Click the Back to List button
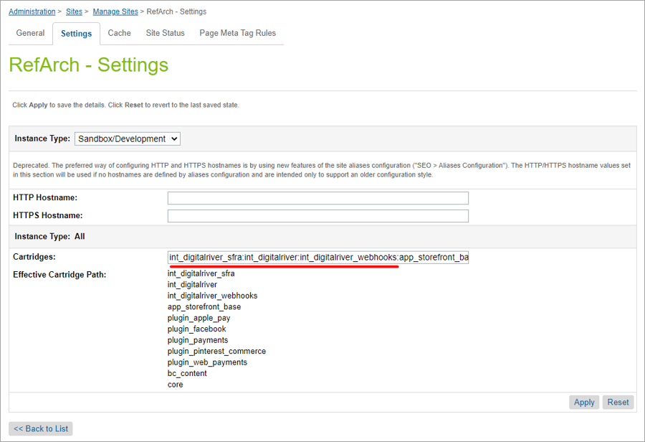The width and height of the screenshot is (645, 442). pos(41,429)
